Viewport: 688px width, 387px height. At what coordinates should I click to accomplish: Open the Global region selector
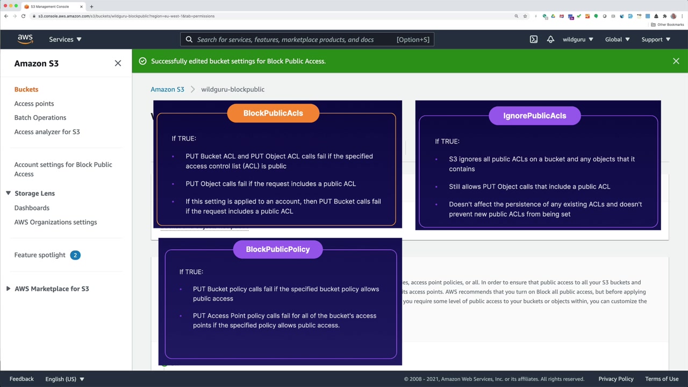click(617, 39)
